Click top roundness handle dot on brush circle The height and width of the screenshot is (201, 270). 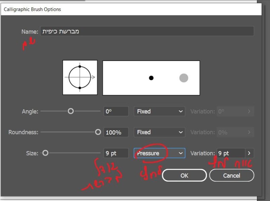80,67
